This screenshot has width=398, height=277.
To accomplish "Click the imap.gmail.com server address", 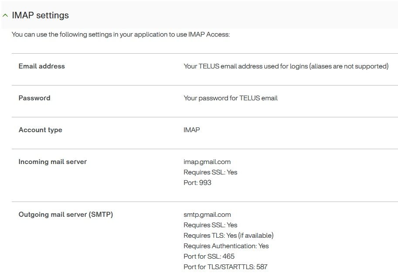I will tap(207, 162).
